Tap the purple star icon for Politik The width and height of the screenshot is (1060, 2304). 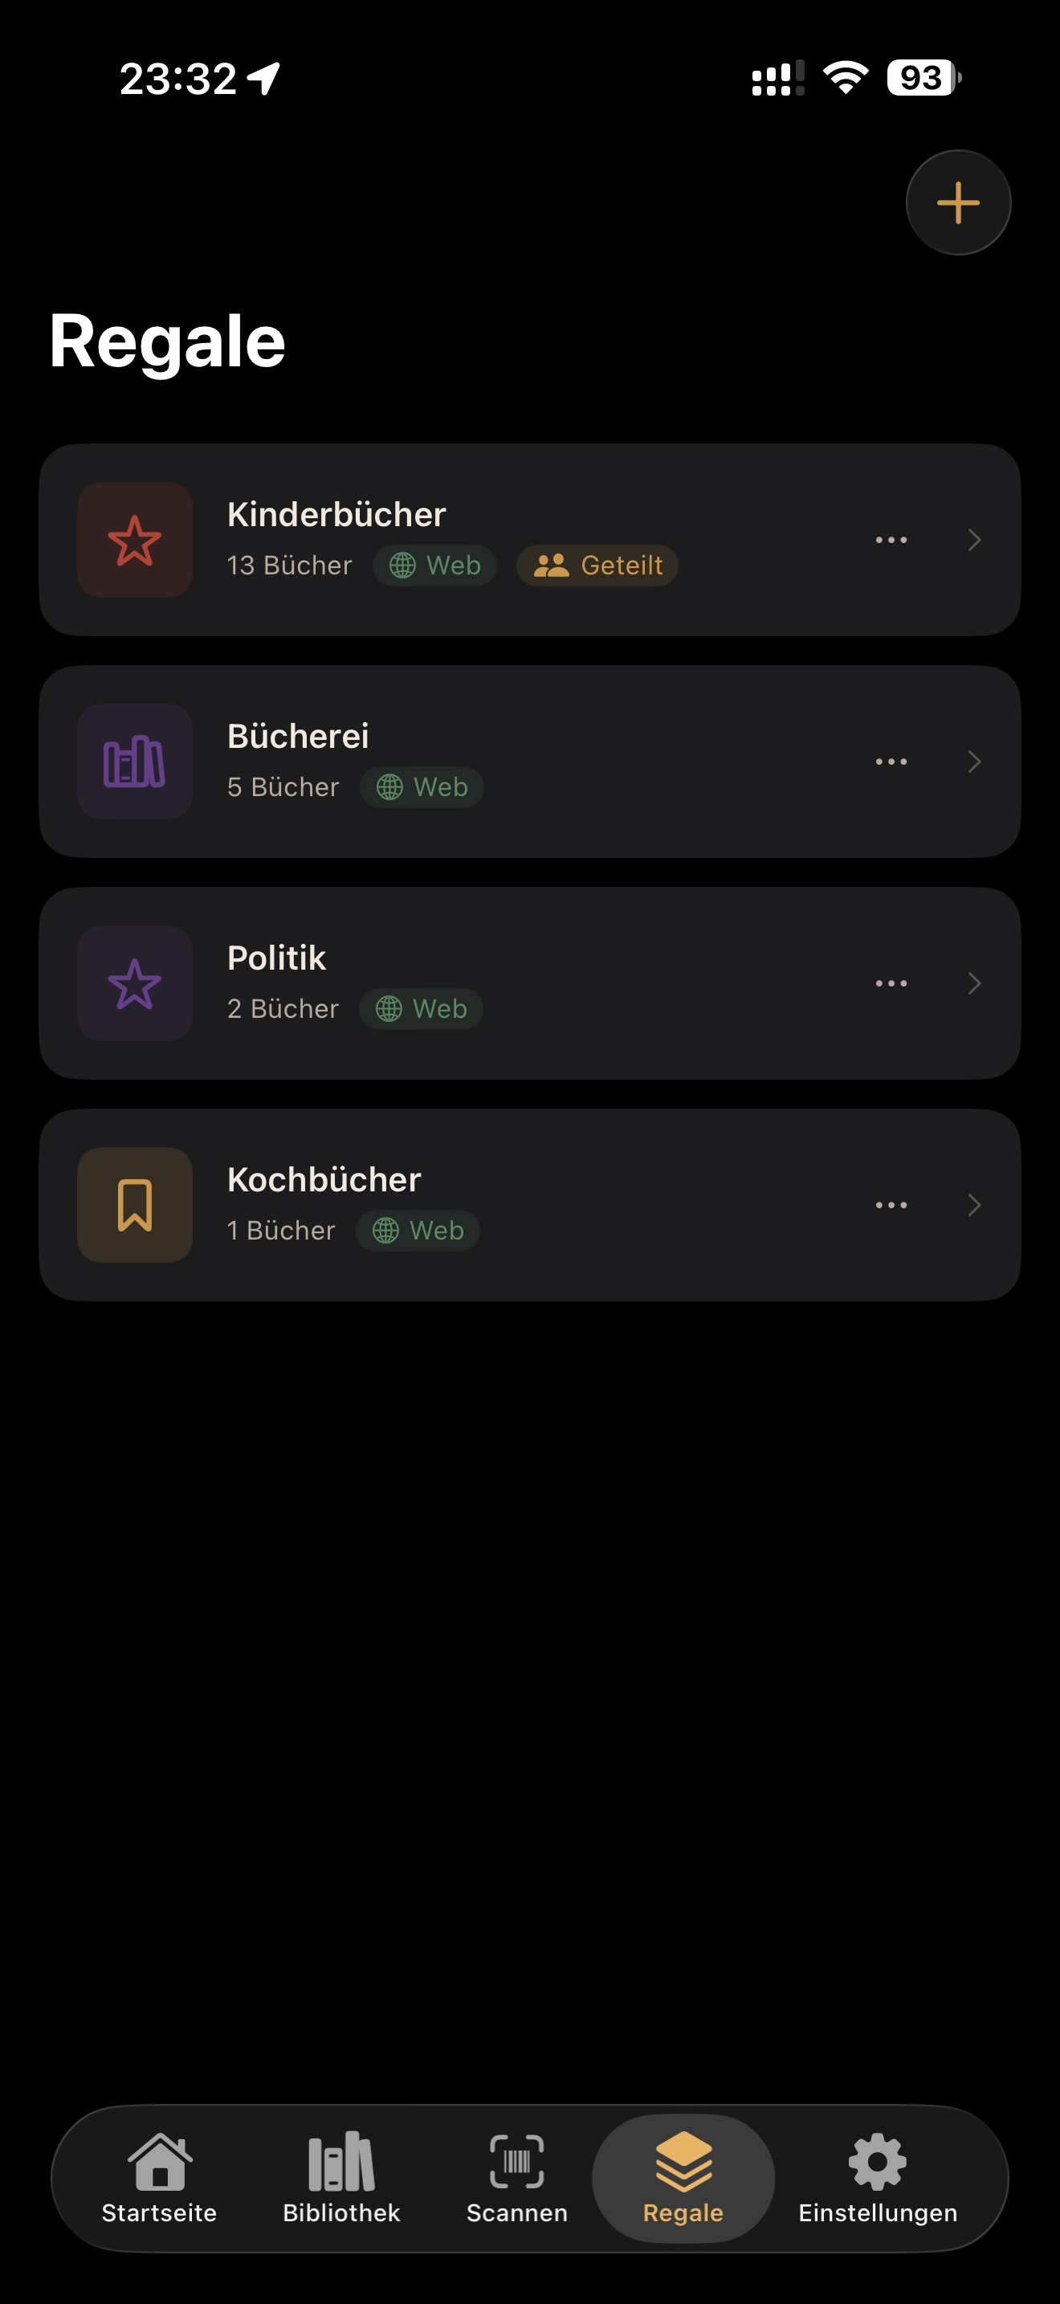[135, 984]
